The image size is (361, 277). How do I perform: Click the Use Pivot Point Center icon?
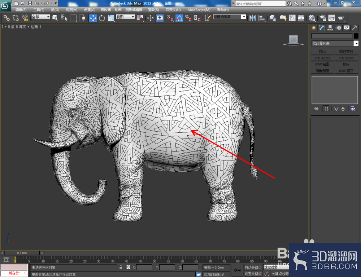point(140,18)
